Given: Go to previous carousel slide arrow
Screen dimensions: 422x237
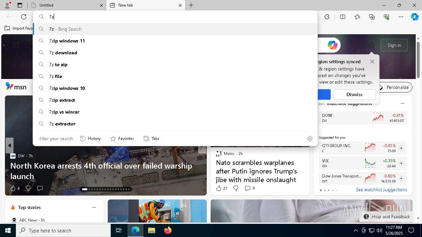Looking at the screenshot, I should pyautogui.click(x=10, y=145).
